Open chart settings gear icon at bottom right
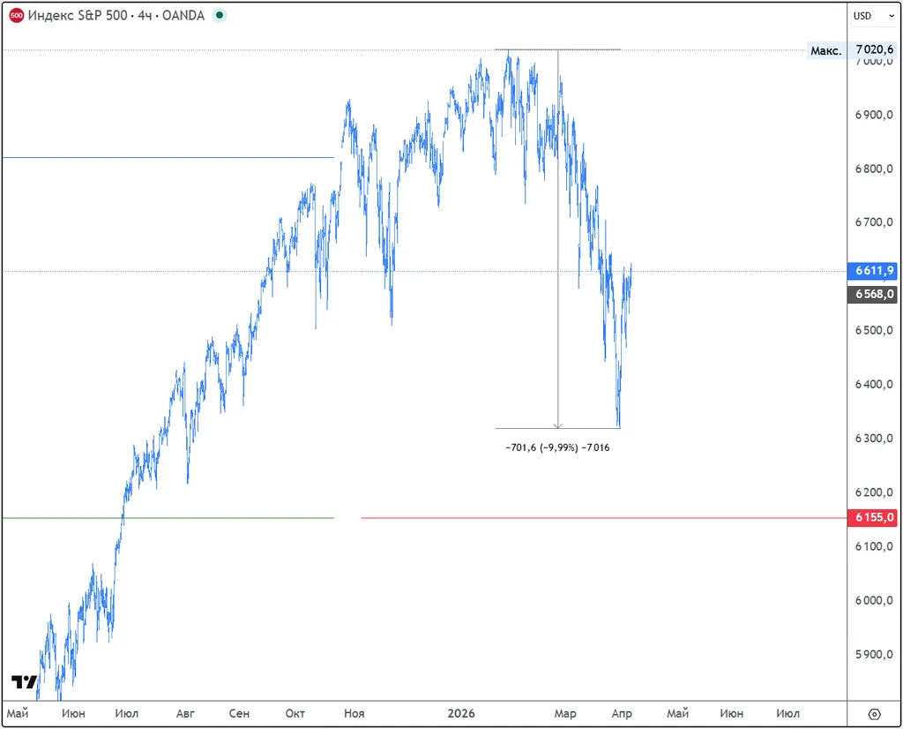The height and width of the screenshot is (729, 903). pyautogui.click(x=874, y=713)
